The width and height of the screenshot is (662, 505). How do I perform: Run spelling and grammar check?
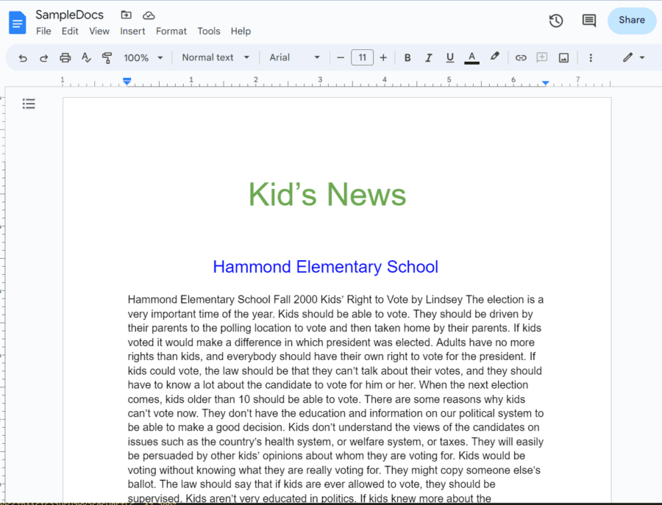[x=86, y=57]
